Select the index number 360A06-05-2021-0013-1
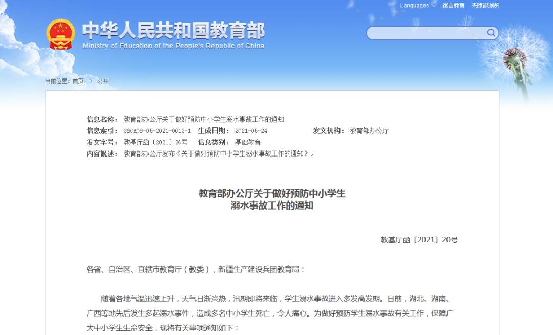This screenshot has width=553, height=335. [157, 131]
